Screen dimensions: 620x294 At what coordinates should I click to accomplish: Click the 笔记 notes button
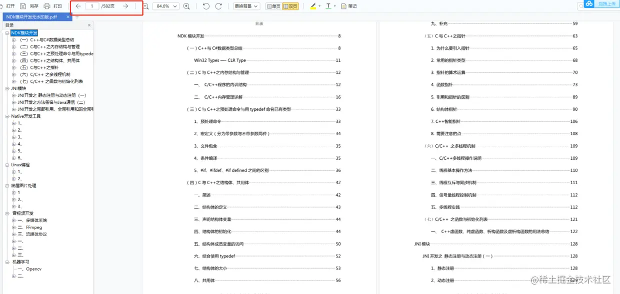tap(349, 6)
